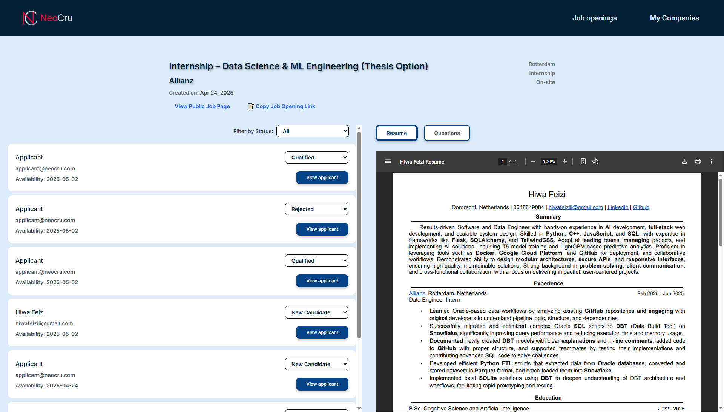Viewport: 724px width, 412px height.
Task: Click applicant list scroll up arrow
Action: click(x=359, y=128)
